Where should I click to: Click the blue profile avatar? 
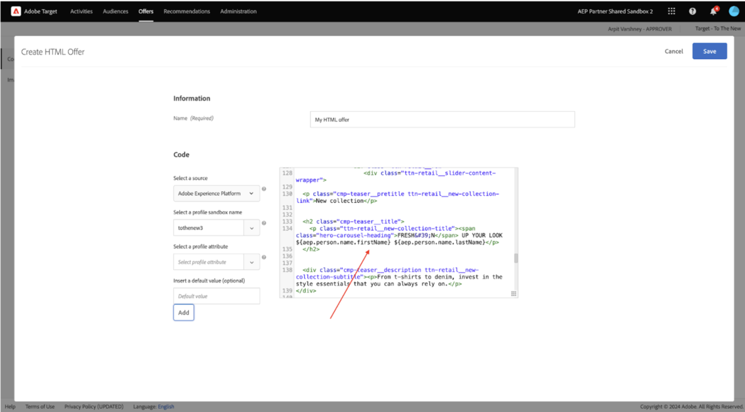click(734, 11)
